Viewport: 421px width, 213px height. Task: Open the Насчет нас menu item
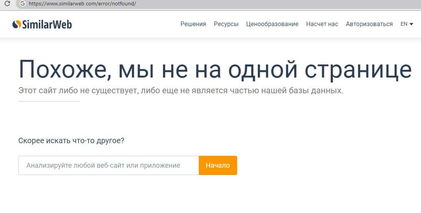[x=322, y=24]
